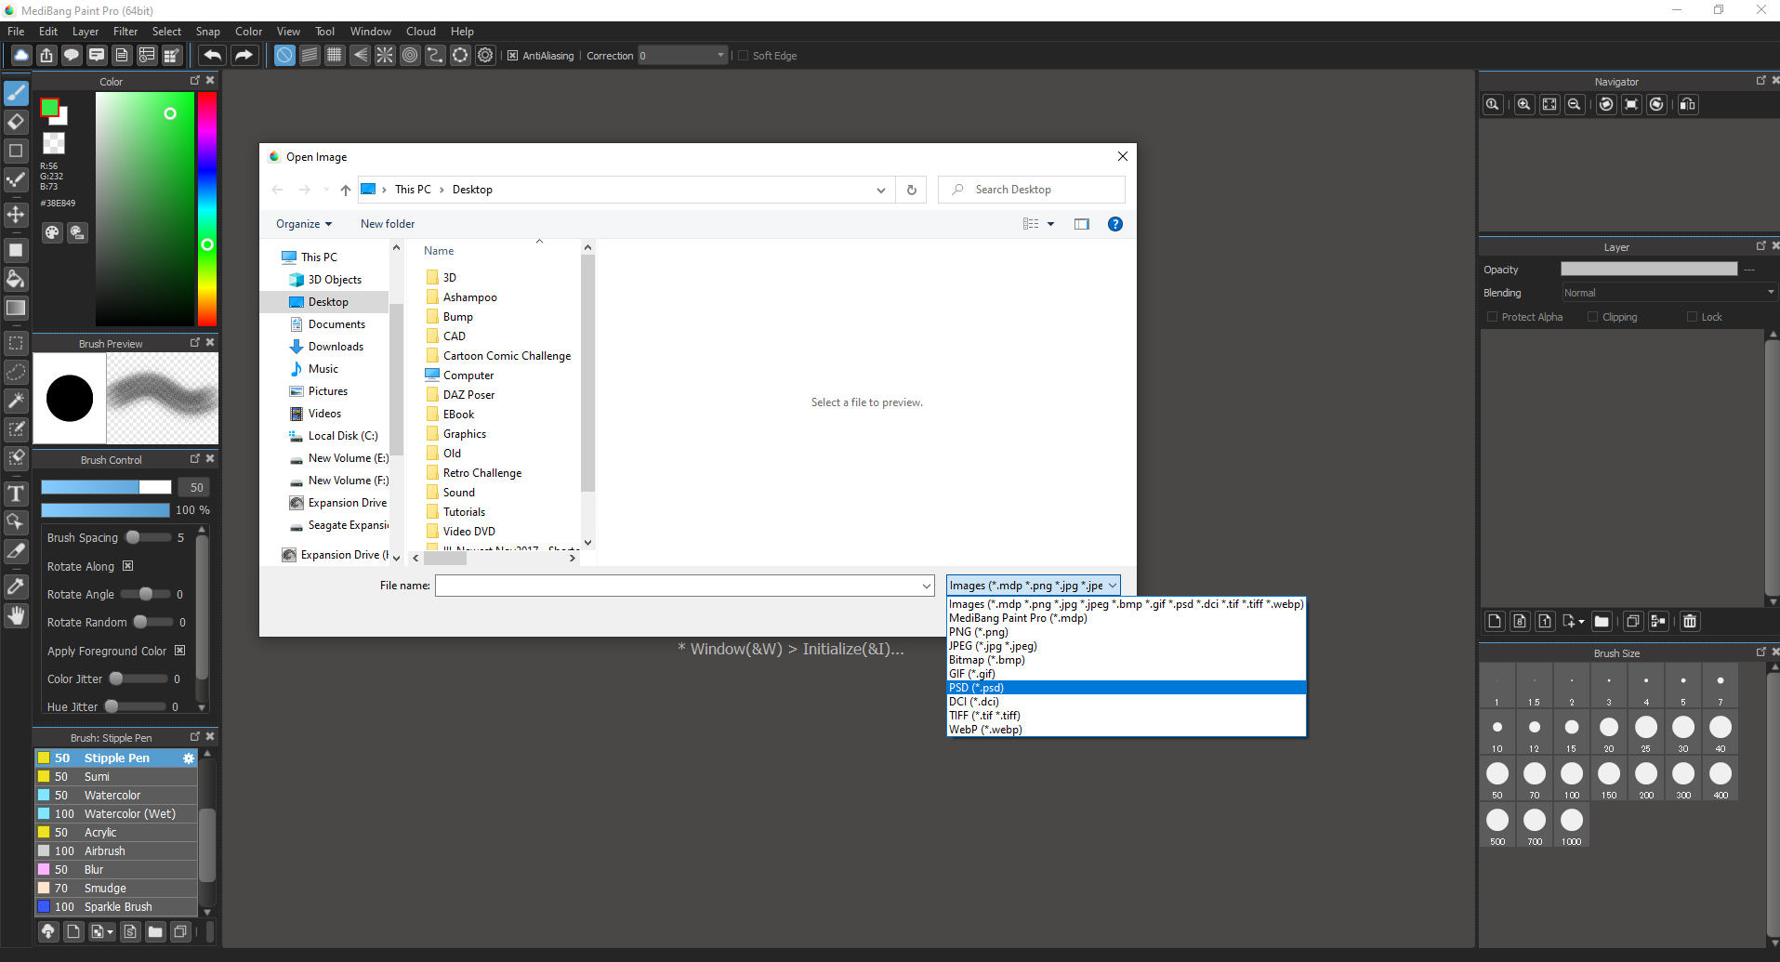The height and width of the screenshot is (962, 1780).
Task: Collapse the file type filter combo box
Action: tap(1034, 586)
